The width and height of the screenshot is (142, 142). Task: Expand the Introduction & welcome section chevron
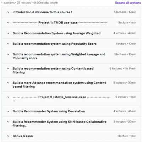pos(8,12)
